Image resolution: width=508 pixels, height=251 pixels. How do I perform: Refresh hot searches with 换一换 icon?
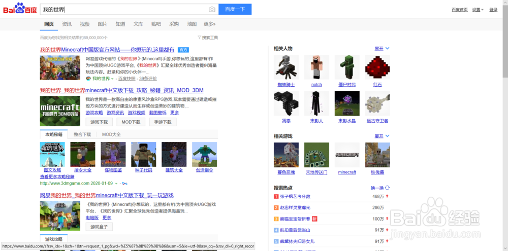point(387,188)
